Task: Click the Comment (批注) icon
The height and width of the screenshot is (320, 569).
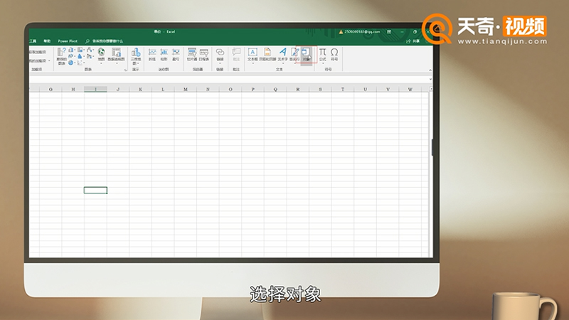Action: point(236,55)
